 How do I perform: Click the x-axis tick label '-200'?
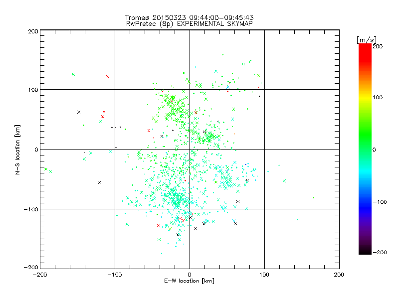(x=40, y=275)
